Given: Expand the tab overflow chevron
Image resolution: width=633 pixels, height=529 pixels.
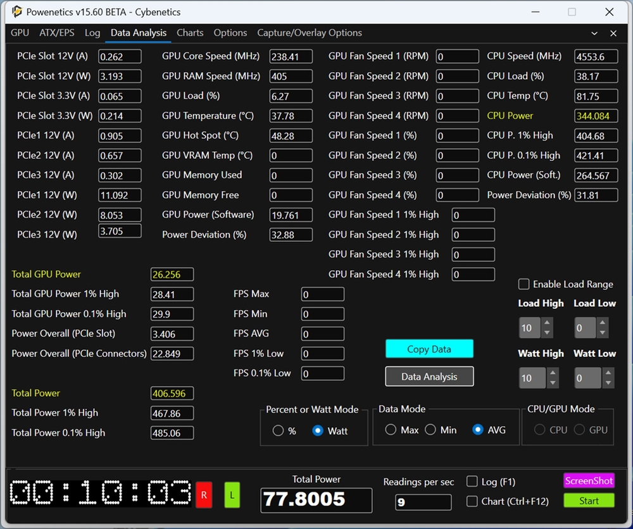Looking at the screenshot, I should point(594,33).
